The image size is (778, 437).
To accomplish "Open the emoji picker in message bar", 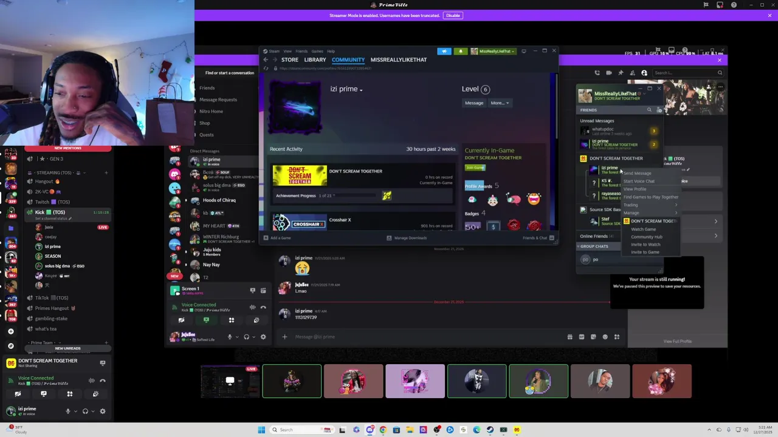I will click(x=605, y=337).
